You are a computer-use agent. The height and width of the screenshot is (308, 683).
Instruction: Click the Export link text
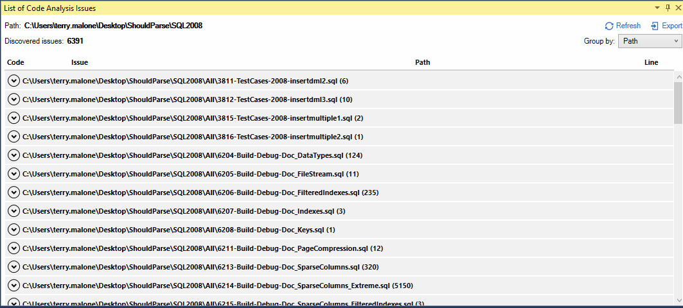pyautogui.click(x=671, y=26)
